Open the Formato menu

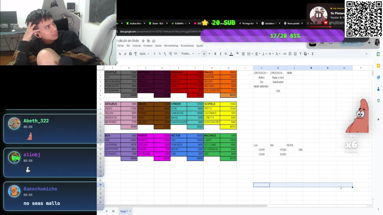pos(148,46)
